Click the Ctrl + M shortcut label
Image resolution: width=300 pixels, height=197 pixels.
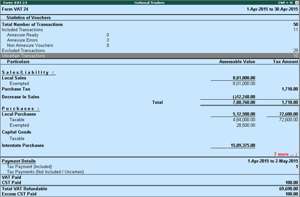285,3
